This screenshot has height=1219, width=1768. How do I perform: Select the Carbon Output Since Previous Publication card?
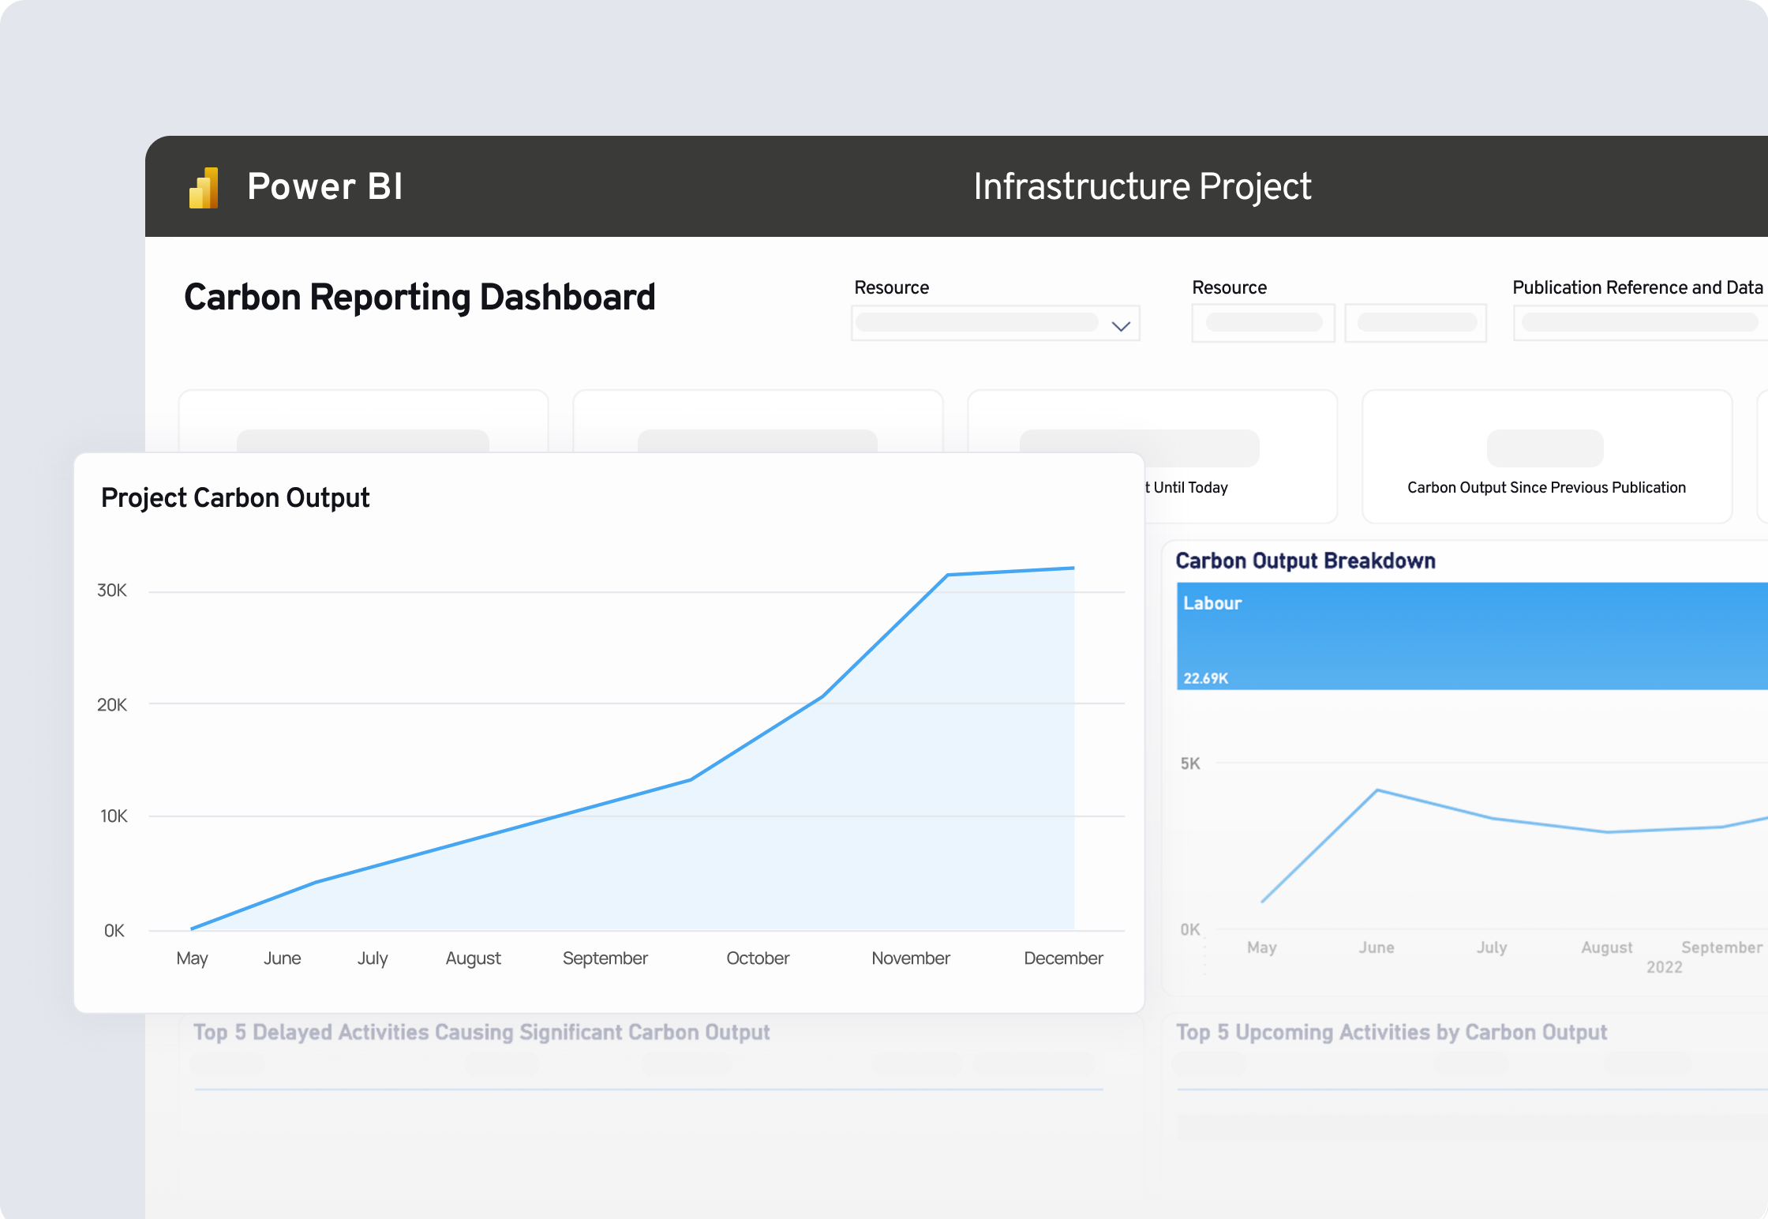pyautogui.click(x=1546, y=456)
